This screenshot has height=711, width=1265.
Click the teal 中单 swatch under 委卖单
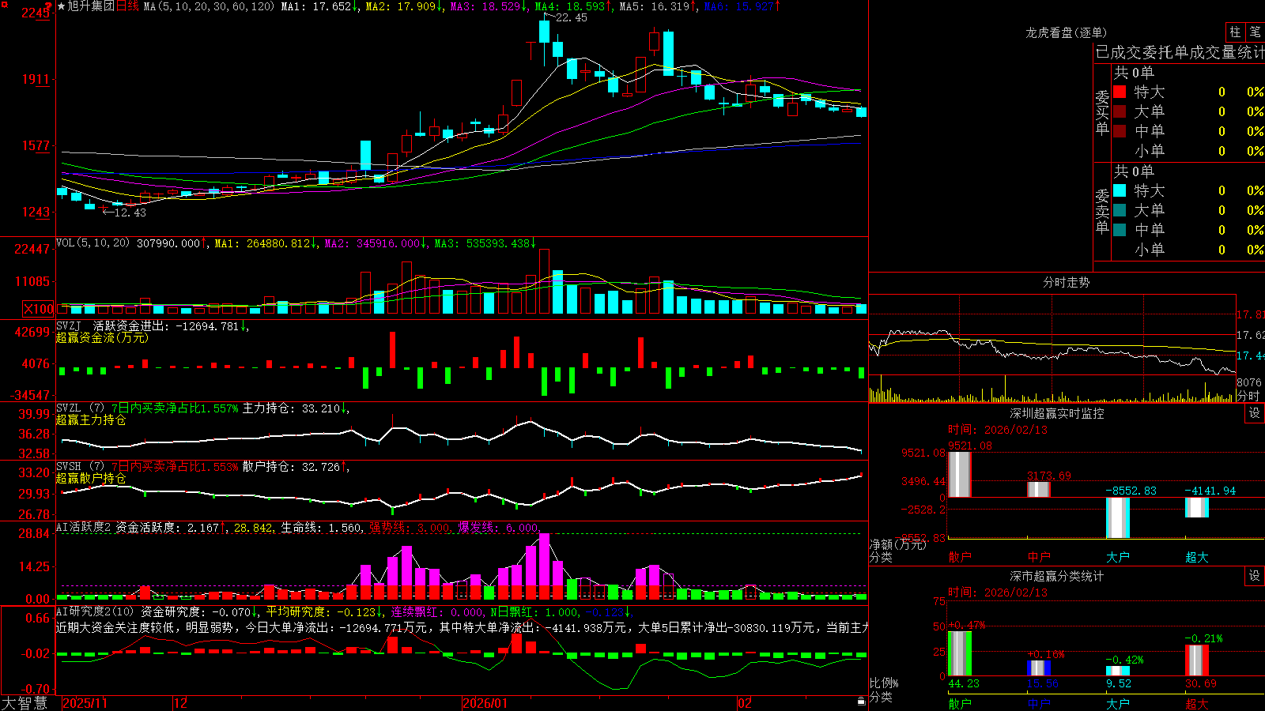(1120, 230)
